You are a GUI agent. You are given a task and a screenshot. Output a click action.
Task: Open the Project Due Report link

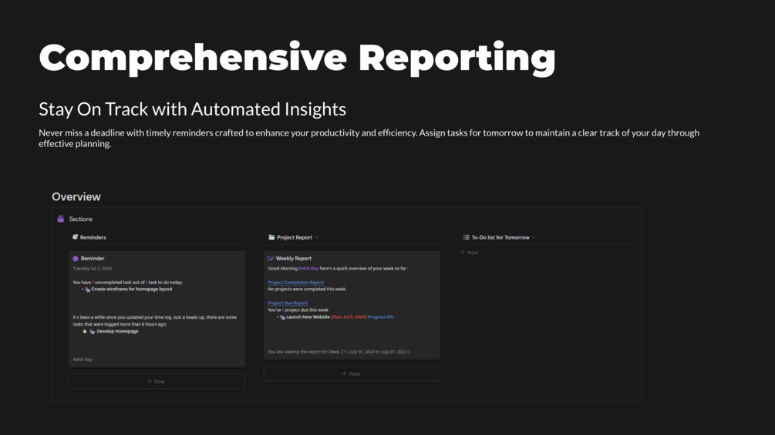pos(288,303)
